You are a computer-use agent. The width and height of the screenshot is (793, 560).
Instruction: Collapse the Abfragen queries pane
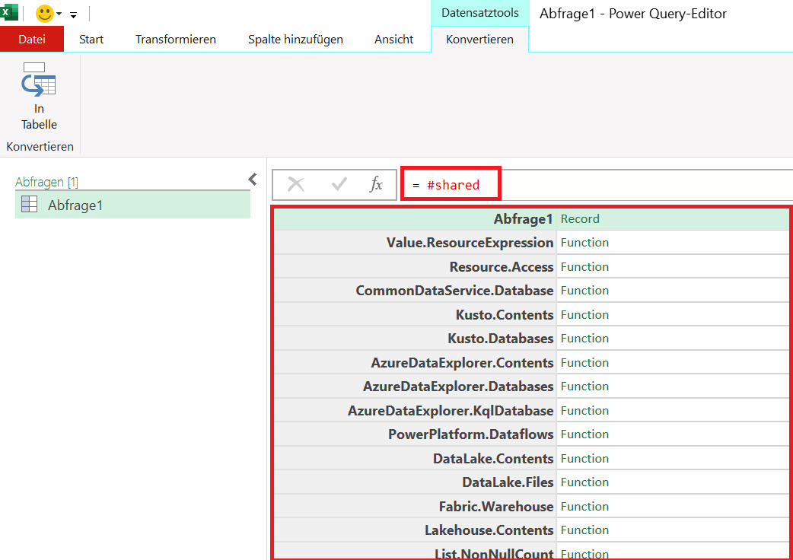coord(253,179)
